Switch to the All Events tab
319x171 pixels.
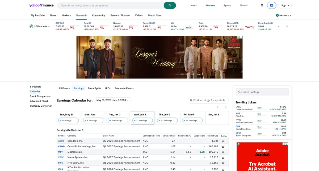point(64,88)
